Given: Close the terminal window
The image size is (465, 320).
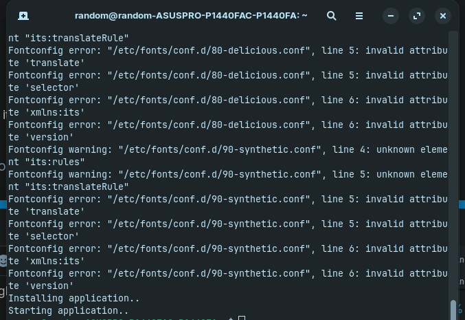Looking at the screenshot, I should click(443, 16).
